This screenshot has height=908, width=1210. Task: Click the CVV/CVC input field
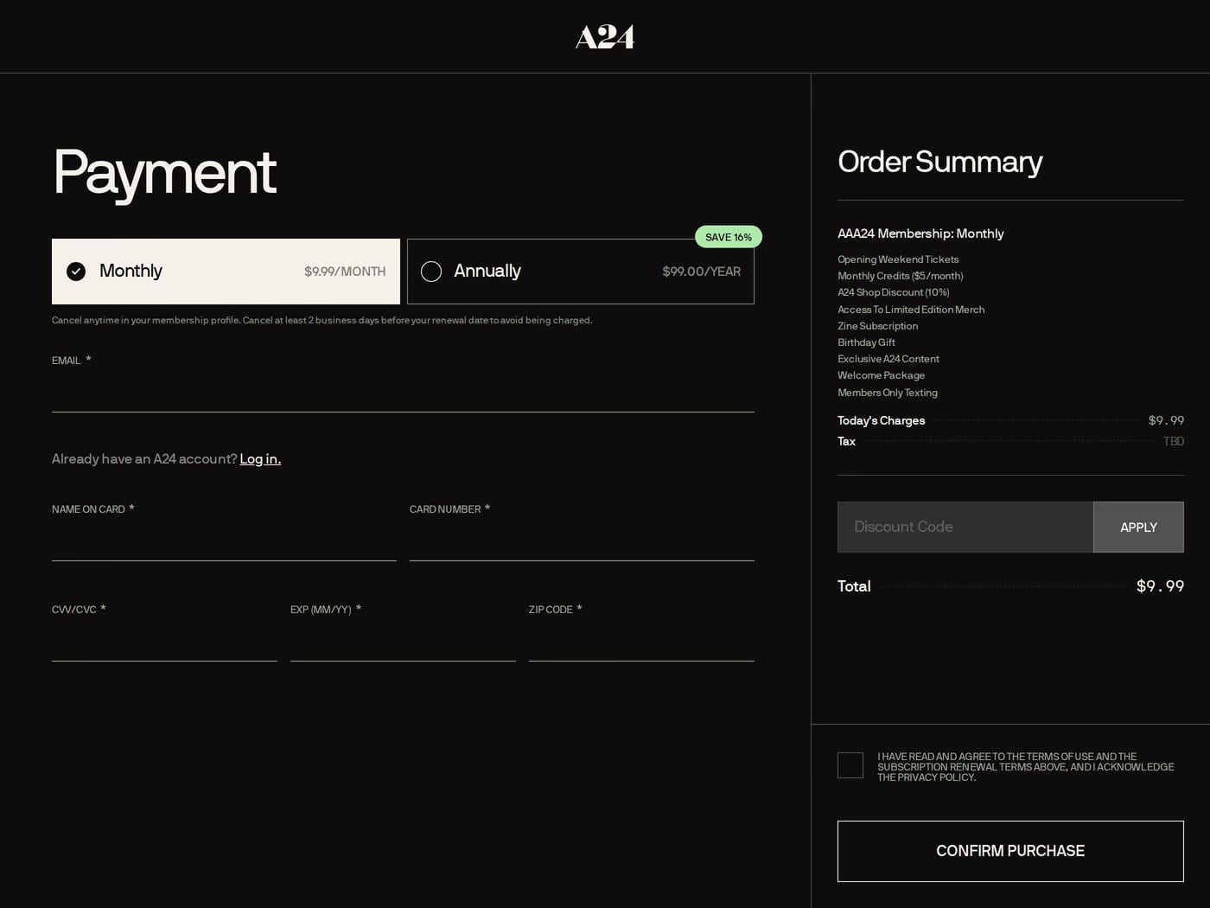coord(164,643)
